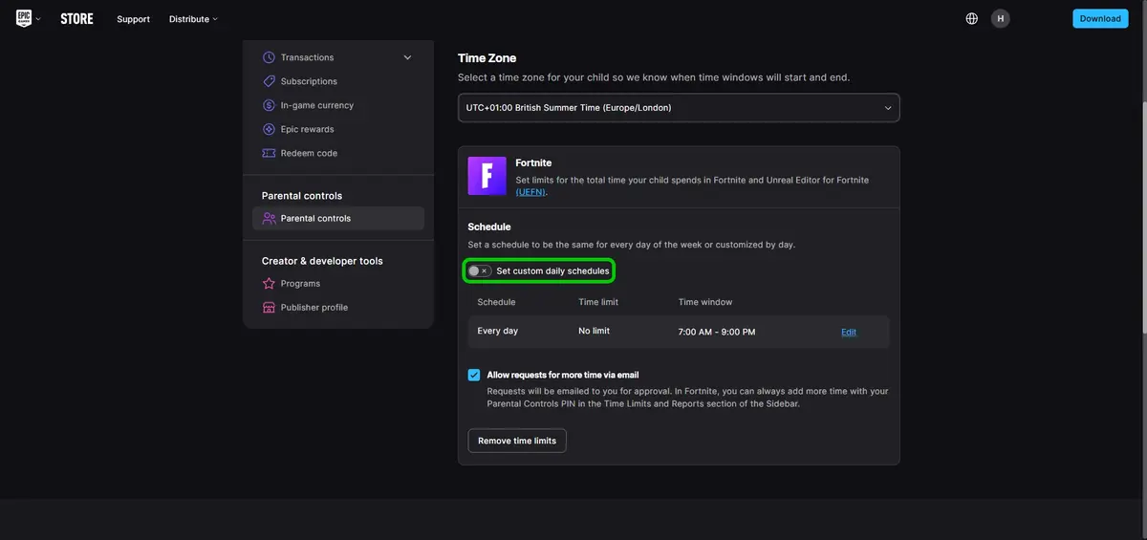Click the '7:00 AM - 9:00 PM' time window

click(x=717, y=332)
